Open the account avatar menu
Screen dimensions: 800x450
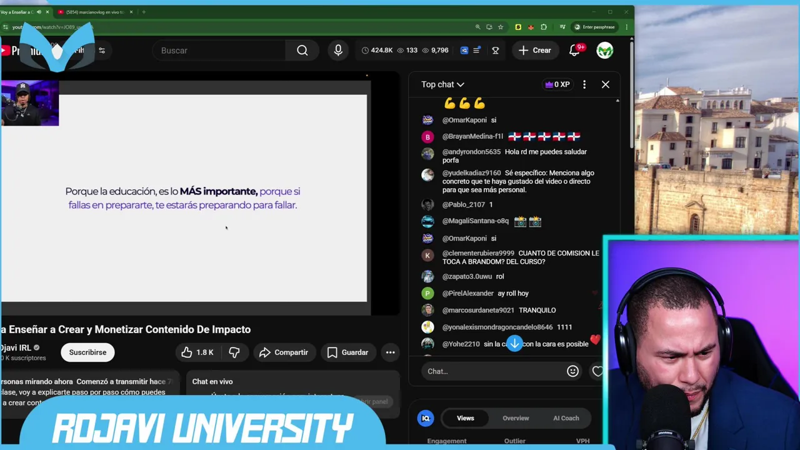[x=605, y=51]
